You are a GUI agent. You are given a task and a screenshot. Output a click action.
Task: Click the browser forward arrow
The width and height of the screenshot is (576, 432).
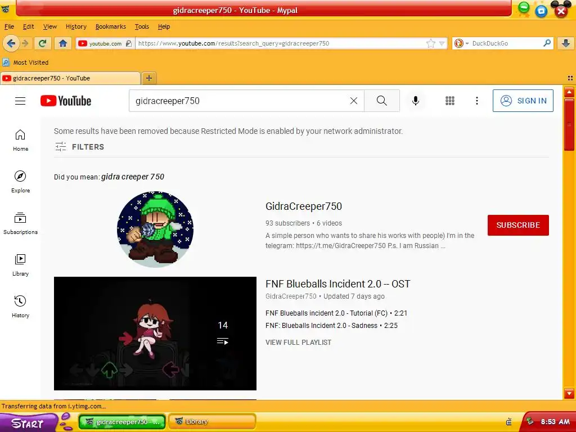(25, 43)
